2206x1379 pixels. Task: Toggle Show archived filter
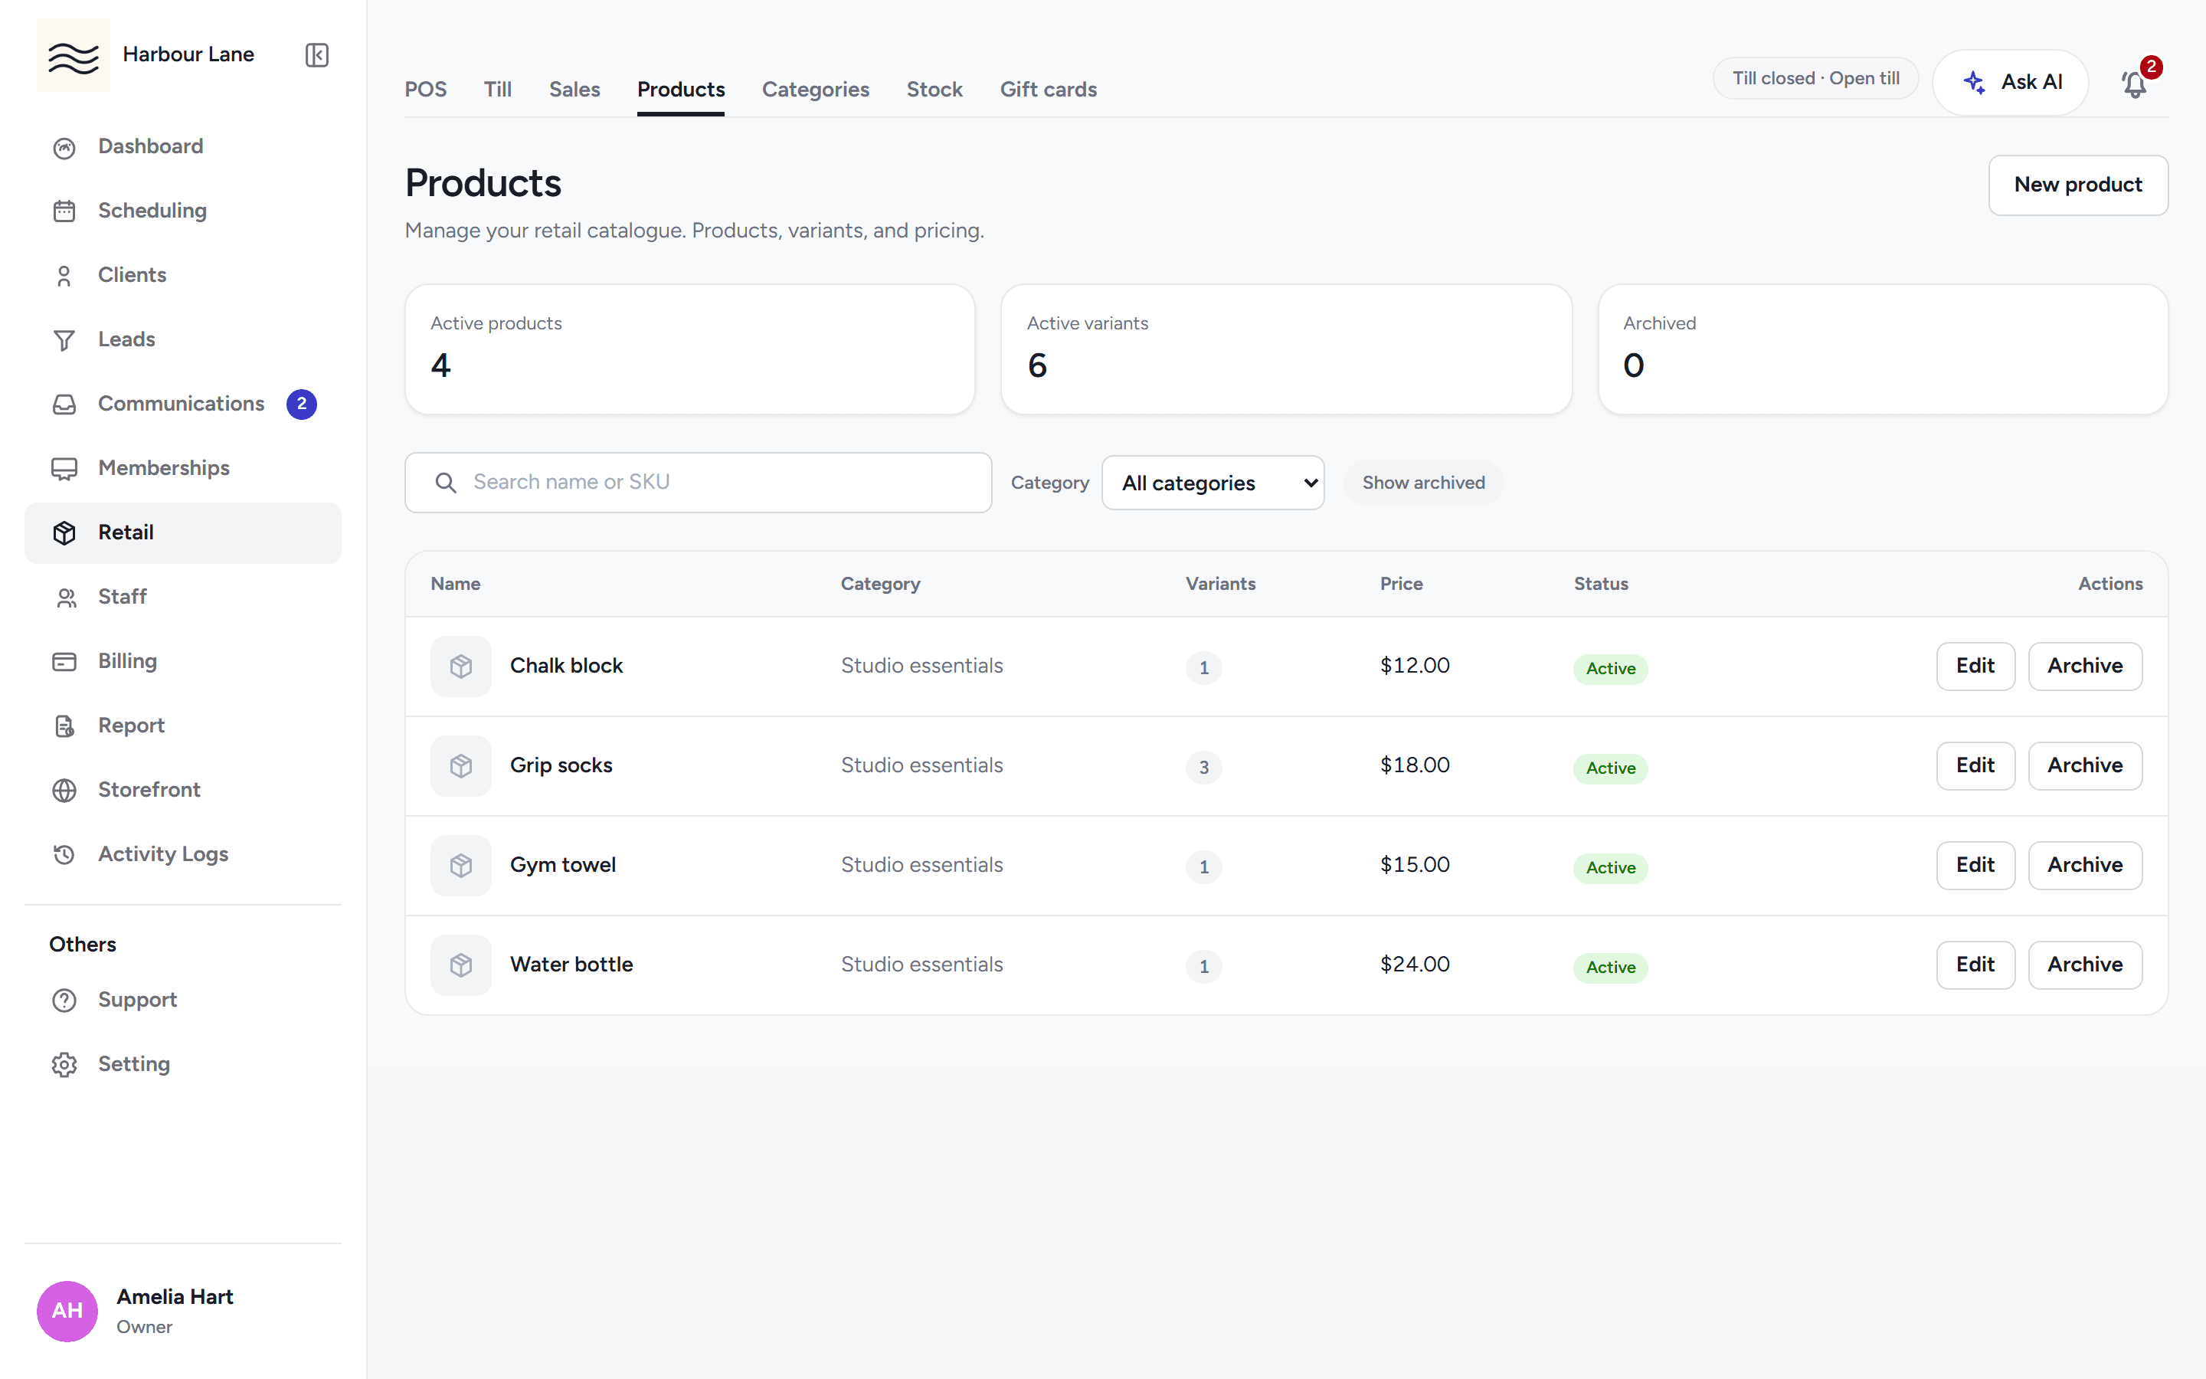pyautogui.click(x=1423, y=483)
